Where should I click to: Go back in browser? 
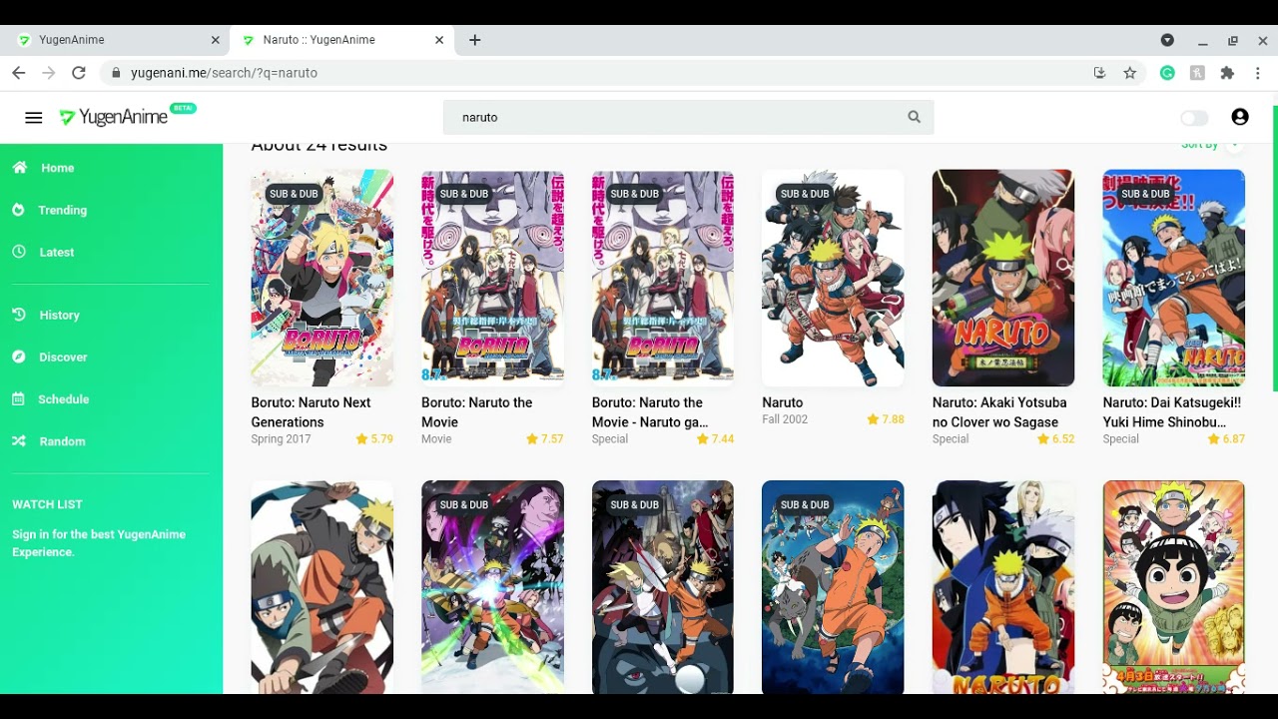(x=19, y=73)
